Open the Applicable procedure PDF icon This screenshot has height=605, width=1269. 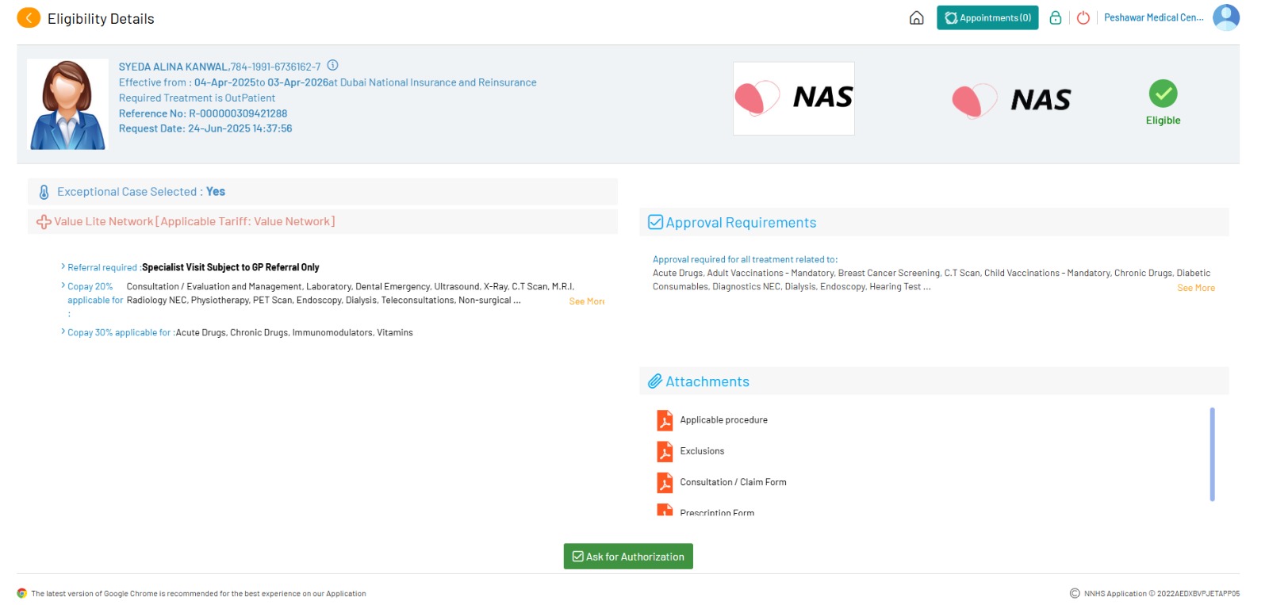[665, 420]
